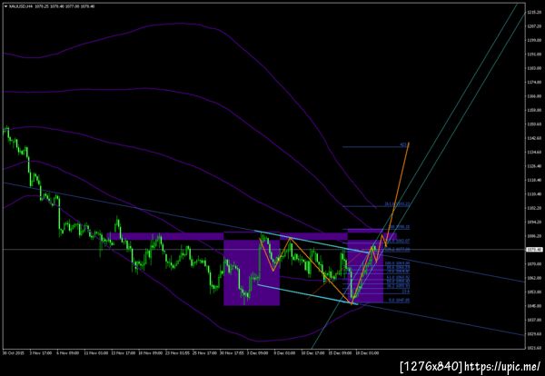Click the triangle before XAUUSD,H4 title

tap(5, 6)
